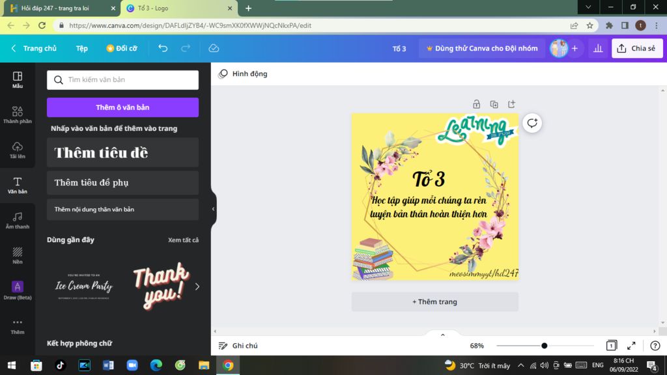
Task: Open the Tệp file menu
Action: 81,48
